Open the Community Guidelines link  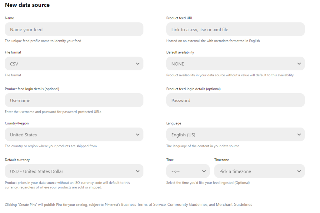pos(187,205)
